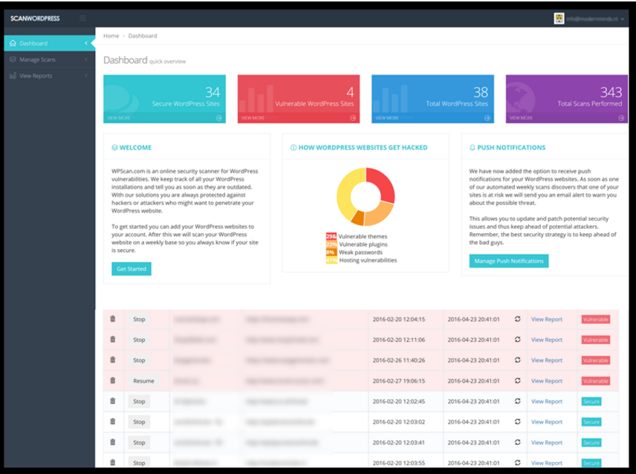Open View Reports in the sidebar
This screenshot has height=474, width=636.
[x=50, y=76]
